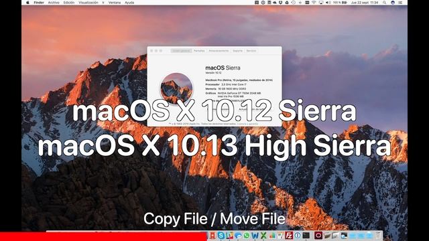The height and width of the screenshot is (241, 429).
Task: Open the 1Password menu bar icon
Action: [x=263, y=3]
